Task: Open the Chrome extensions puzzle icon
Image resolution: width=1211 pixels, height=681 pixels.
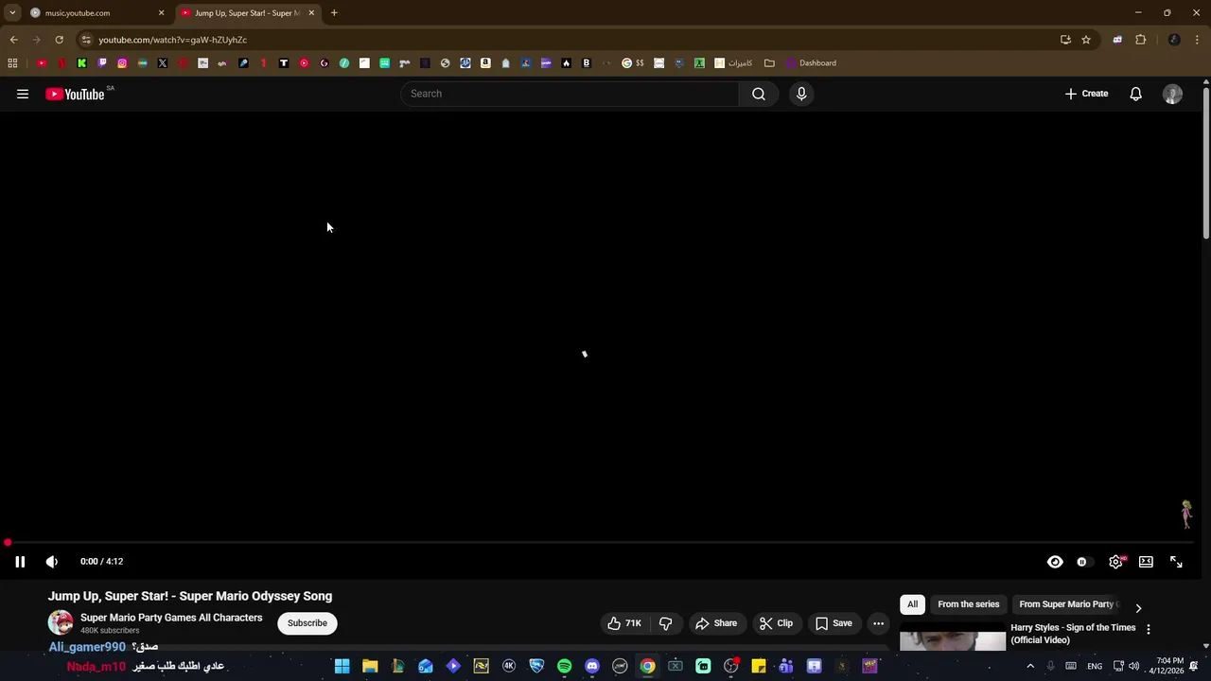Action: (x=1140, y=40)
